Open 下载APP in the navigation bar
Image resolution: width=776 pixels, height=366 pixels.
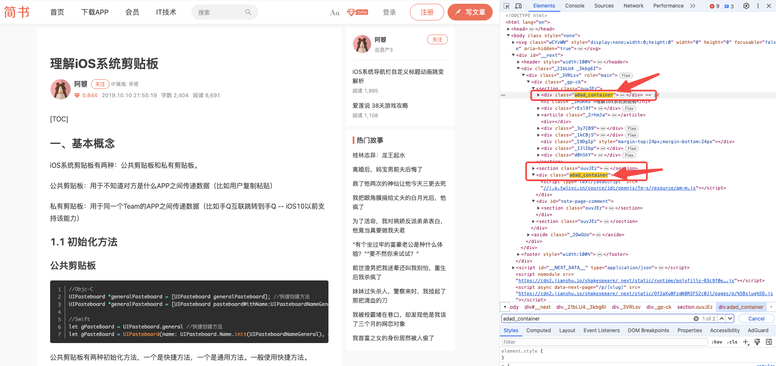pos(95,12)
